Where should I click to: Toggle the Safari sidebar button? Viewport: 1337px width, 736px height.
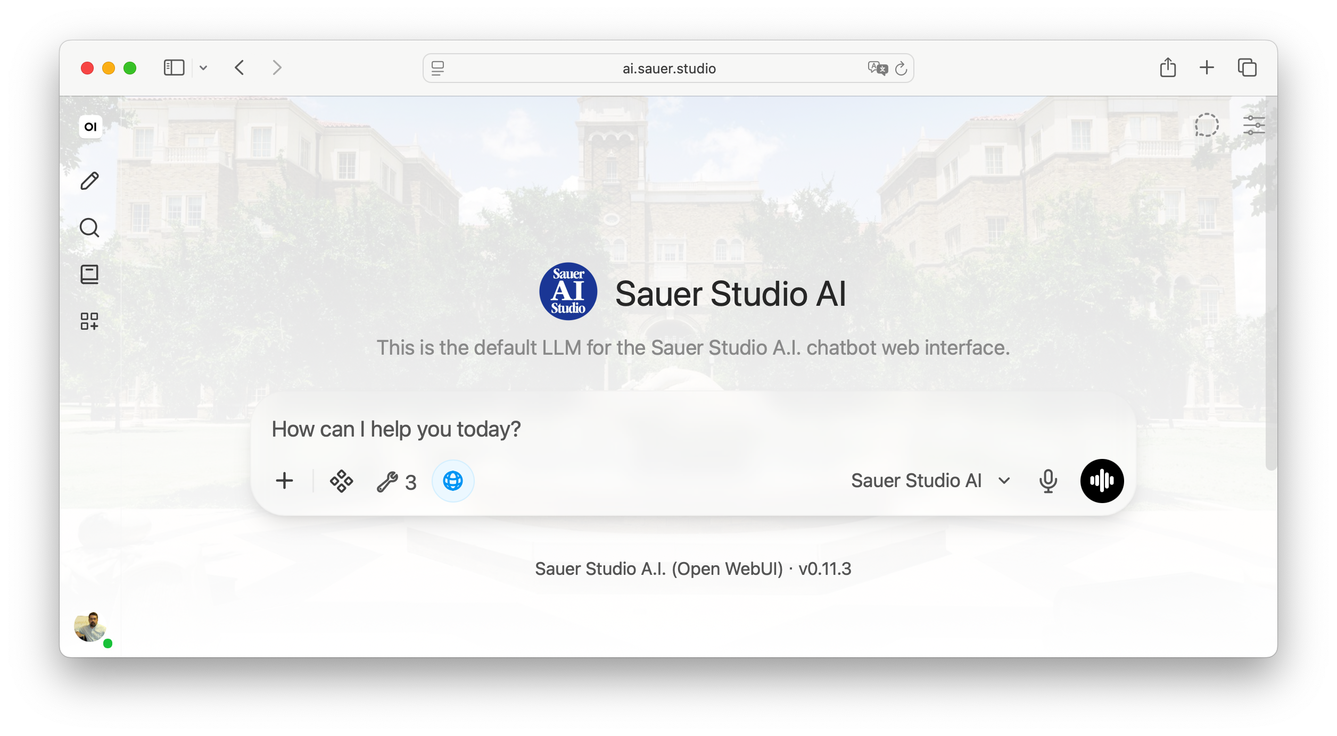click(174, 68)
